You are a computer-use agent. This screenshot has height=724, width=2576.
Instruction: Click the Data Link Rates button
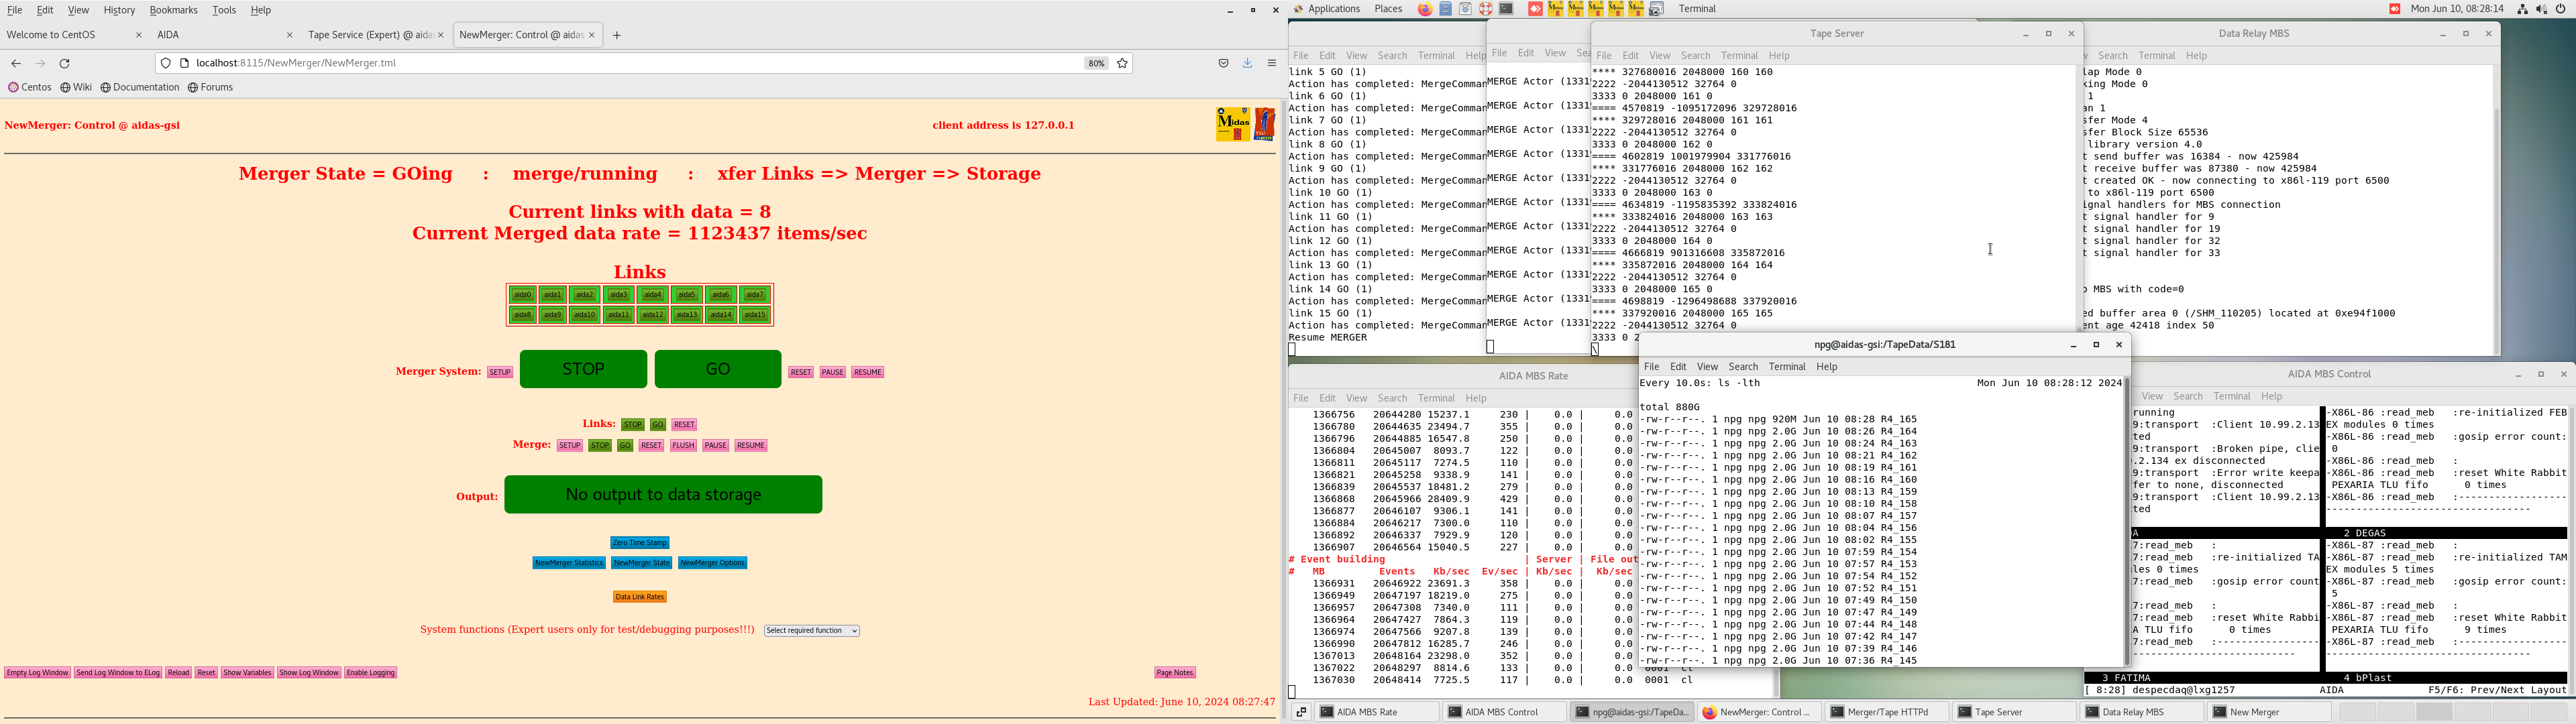(640, 597)
